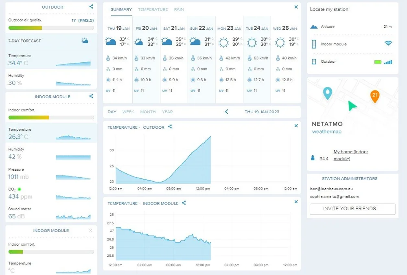
Task: Select the Month graph range
Action: [148, 112]
